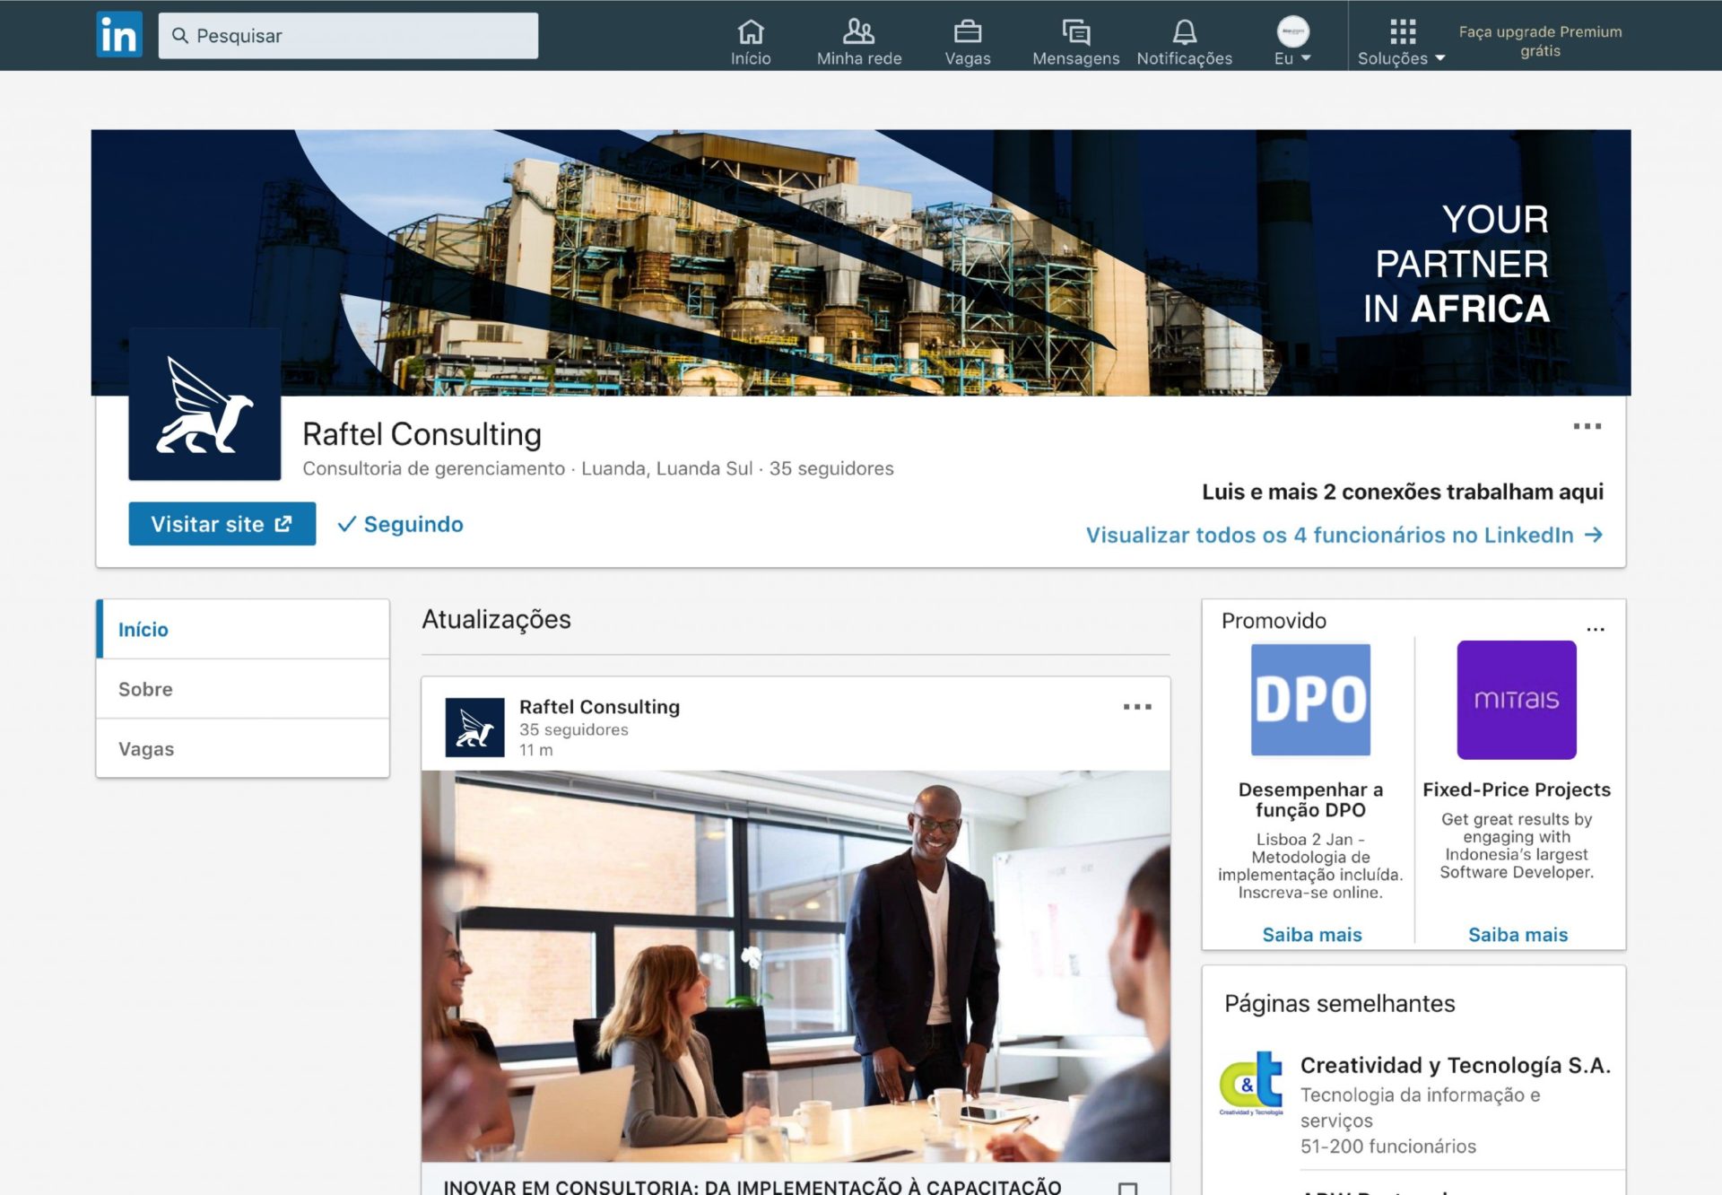Select the Início tab in sidebar
Image resolution: width=1722 pixels, height=1195 pixels.
tap(242, 629)
